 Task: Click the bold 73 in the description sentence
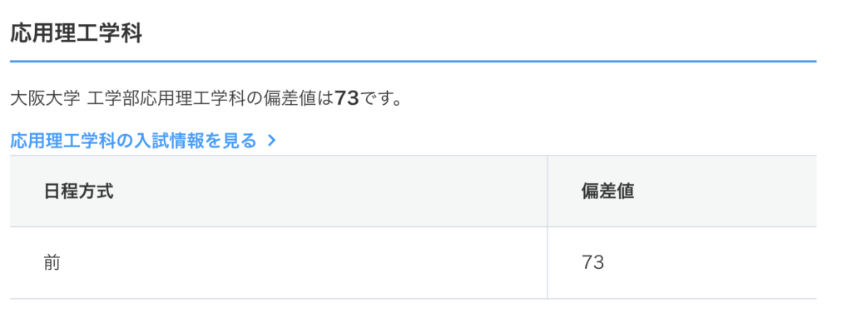[x=346, y=98]
